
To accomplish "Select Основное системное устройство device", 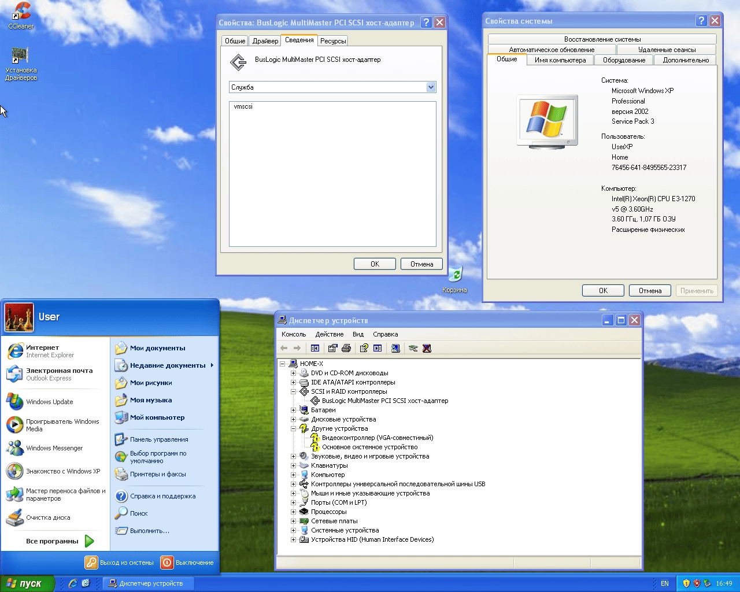I will click(x=369, y=447).
